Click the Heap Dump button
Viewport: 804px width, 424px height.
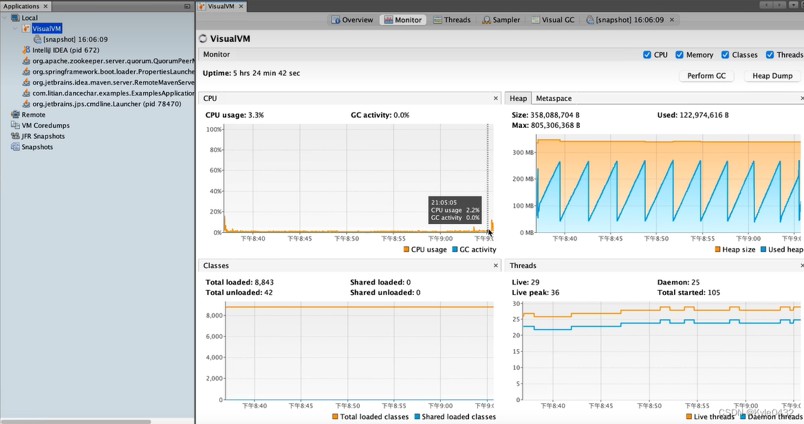tap(772, 76)
